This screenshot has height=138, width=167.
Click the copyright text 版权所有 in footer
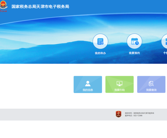[139, 113]
